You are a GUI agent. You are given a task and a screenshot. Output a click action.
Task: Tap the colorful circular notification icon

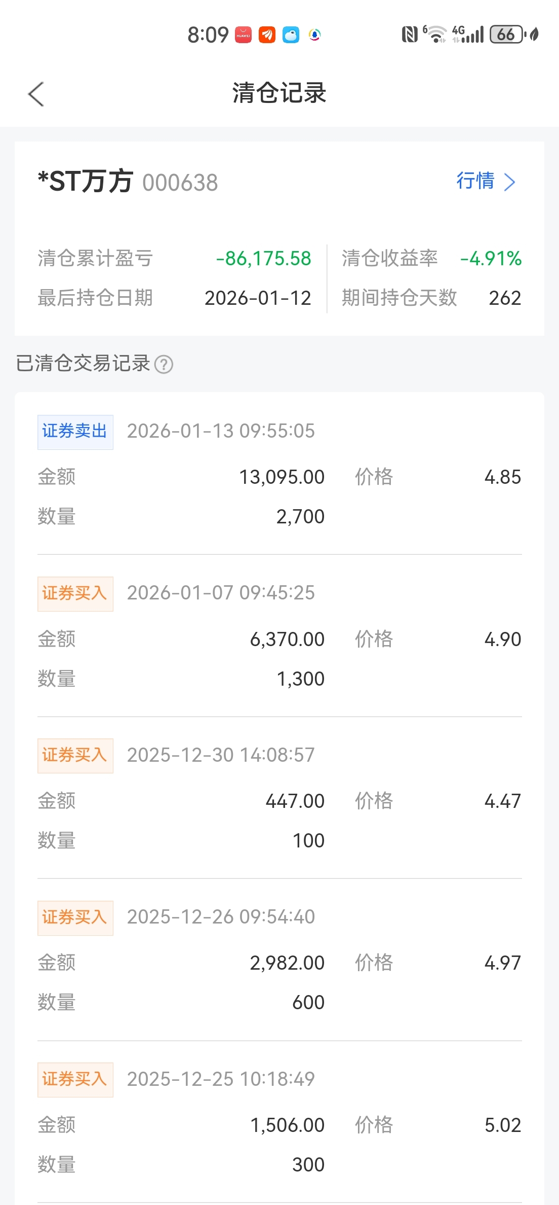314,35
